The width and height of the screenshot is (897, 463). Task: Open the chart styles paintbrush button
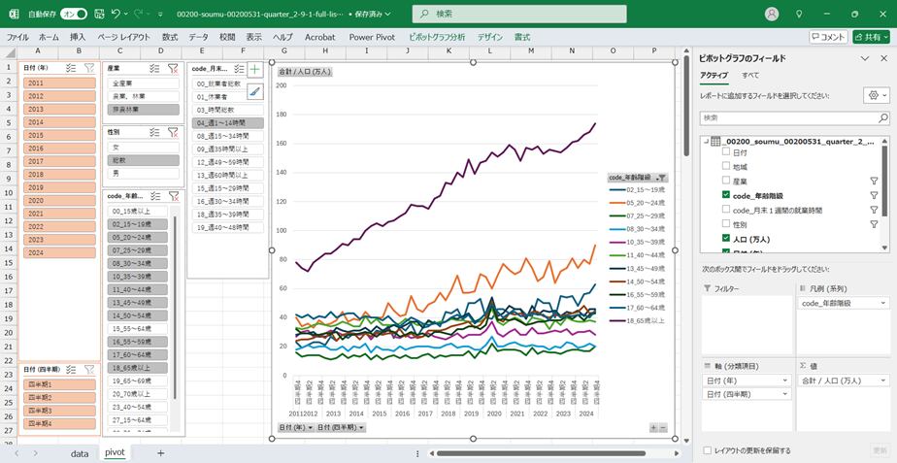pos(254,91)
